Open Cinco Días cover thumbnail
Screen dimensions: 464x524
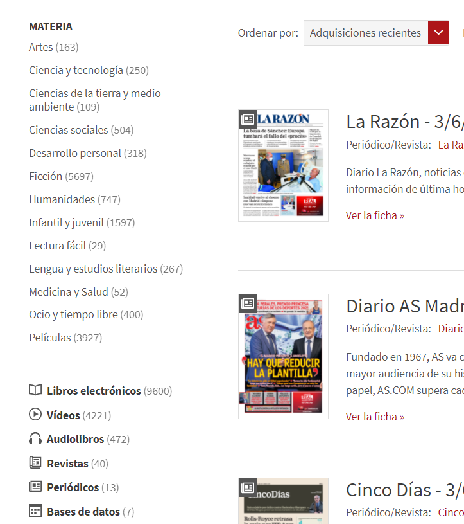tap(283, 501)
